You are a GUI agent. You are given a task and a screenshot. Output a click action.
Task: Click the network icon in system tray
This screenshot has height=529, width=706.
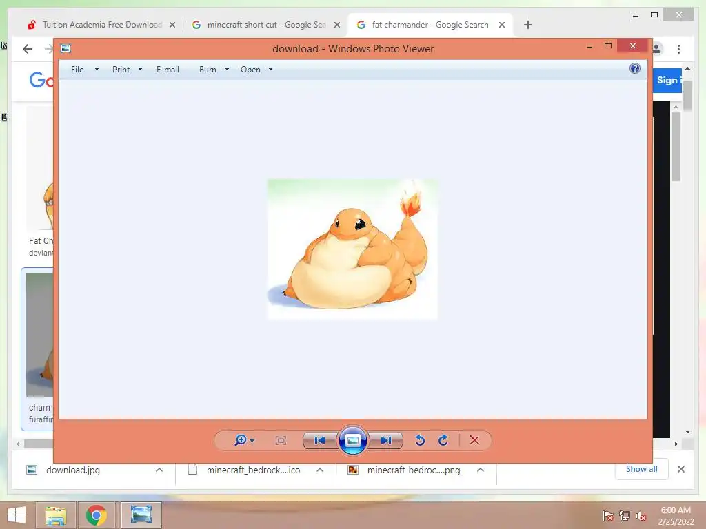coord(625,515)
